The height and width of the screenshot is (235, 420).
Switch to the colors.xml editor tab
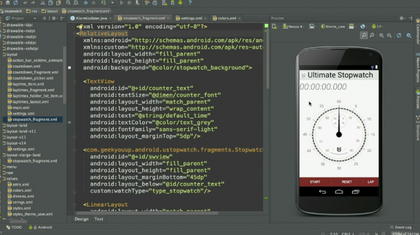(x=227, y=18)
